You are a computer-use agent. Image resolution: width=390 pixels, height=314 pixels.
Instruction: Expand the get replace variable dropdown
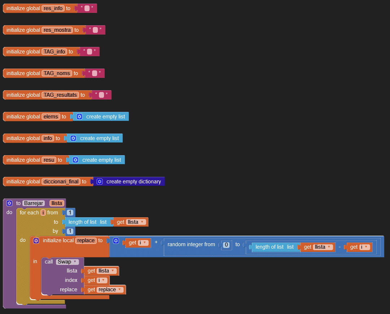(x=120, y=289)
